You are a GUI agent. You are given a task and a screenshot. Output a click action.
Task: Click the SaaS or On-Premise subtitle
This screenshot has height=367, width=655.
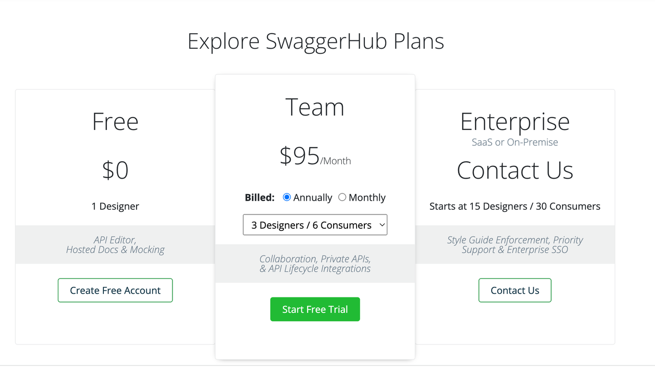coord(515,142)
